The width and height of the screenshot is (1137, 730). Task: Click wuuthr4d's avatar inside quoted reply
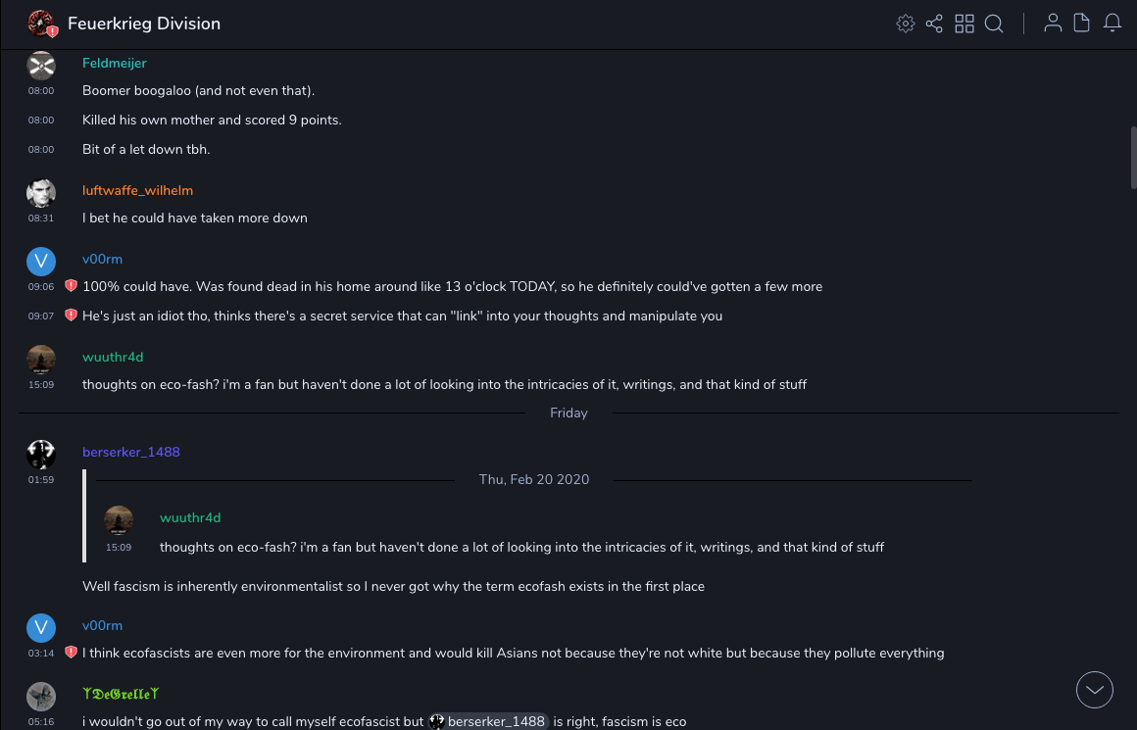coord(119,519)
